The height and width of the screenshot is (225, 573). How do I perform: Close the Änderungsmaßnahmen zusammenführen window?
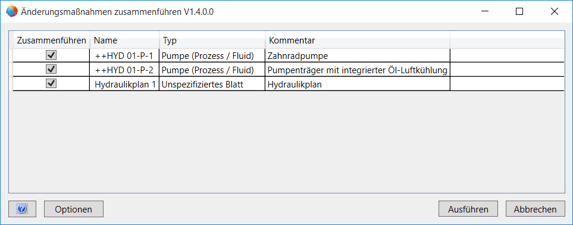click(555, 11)
